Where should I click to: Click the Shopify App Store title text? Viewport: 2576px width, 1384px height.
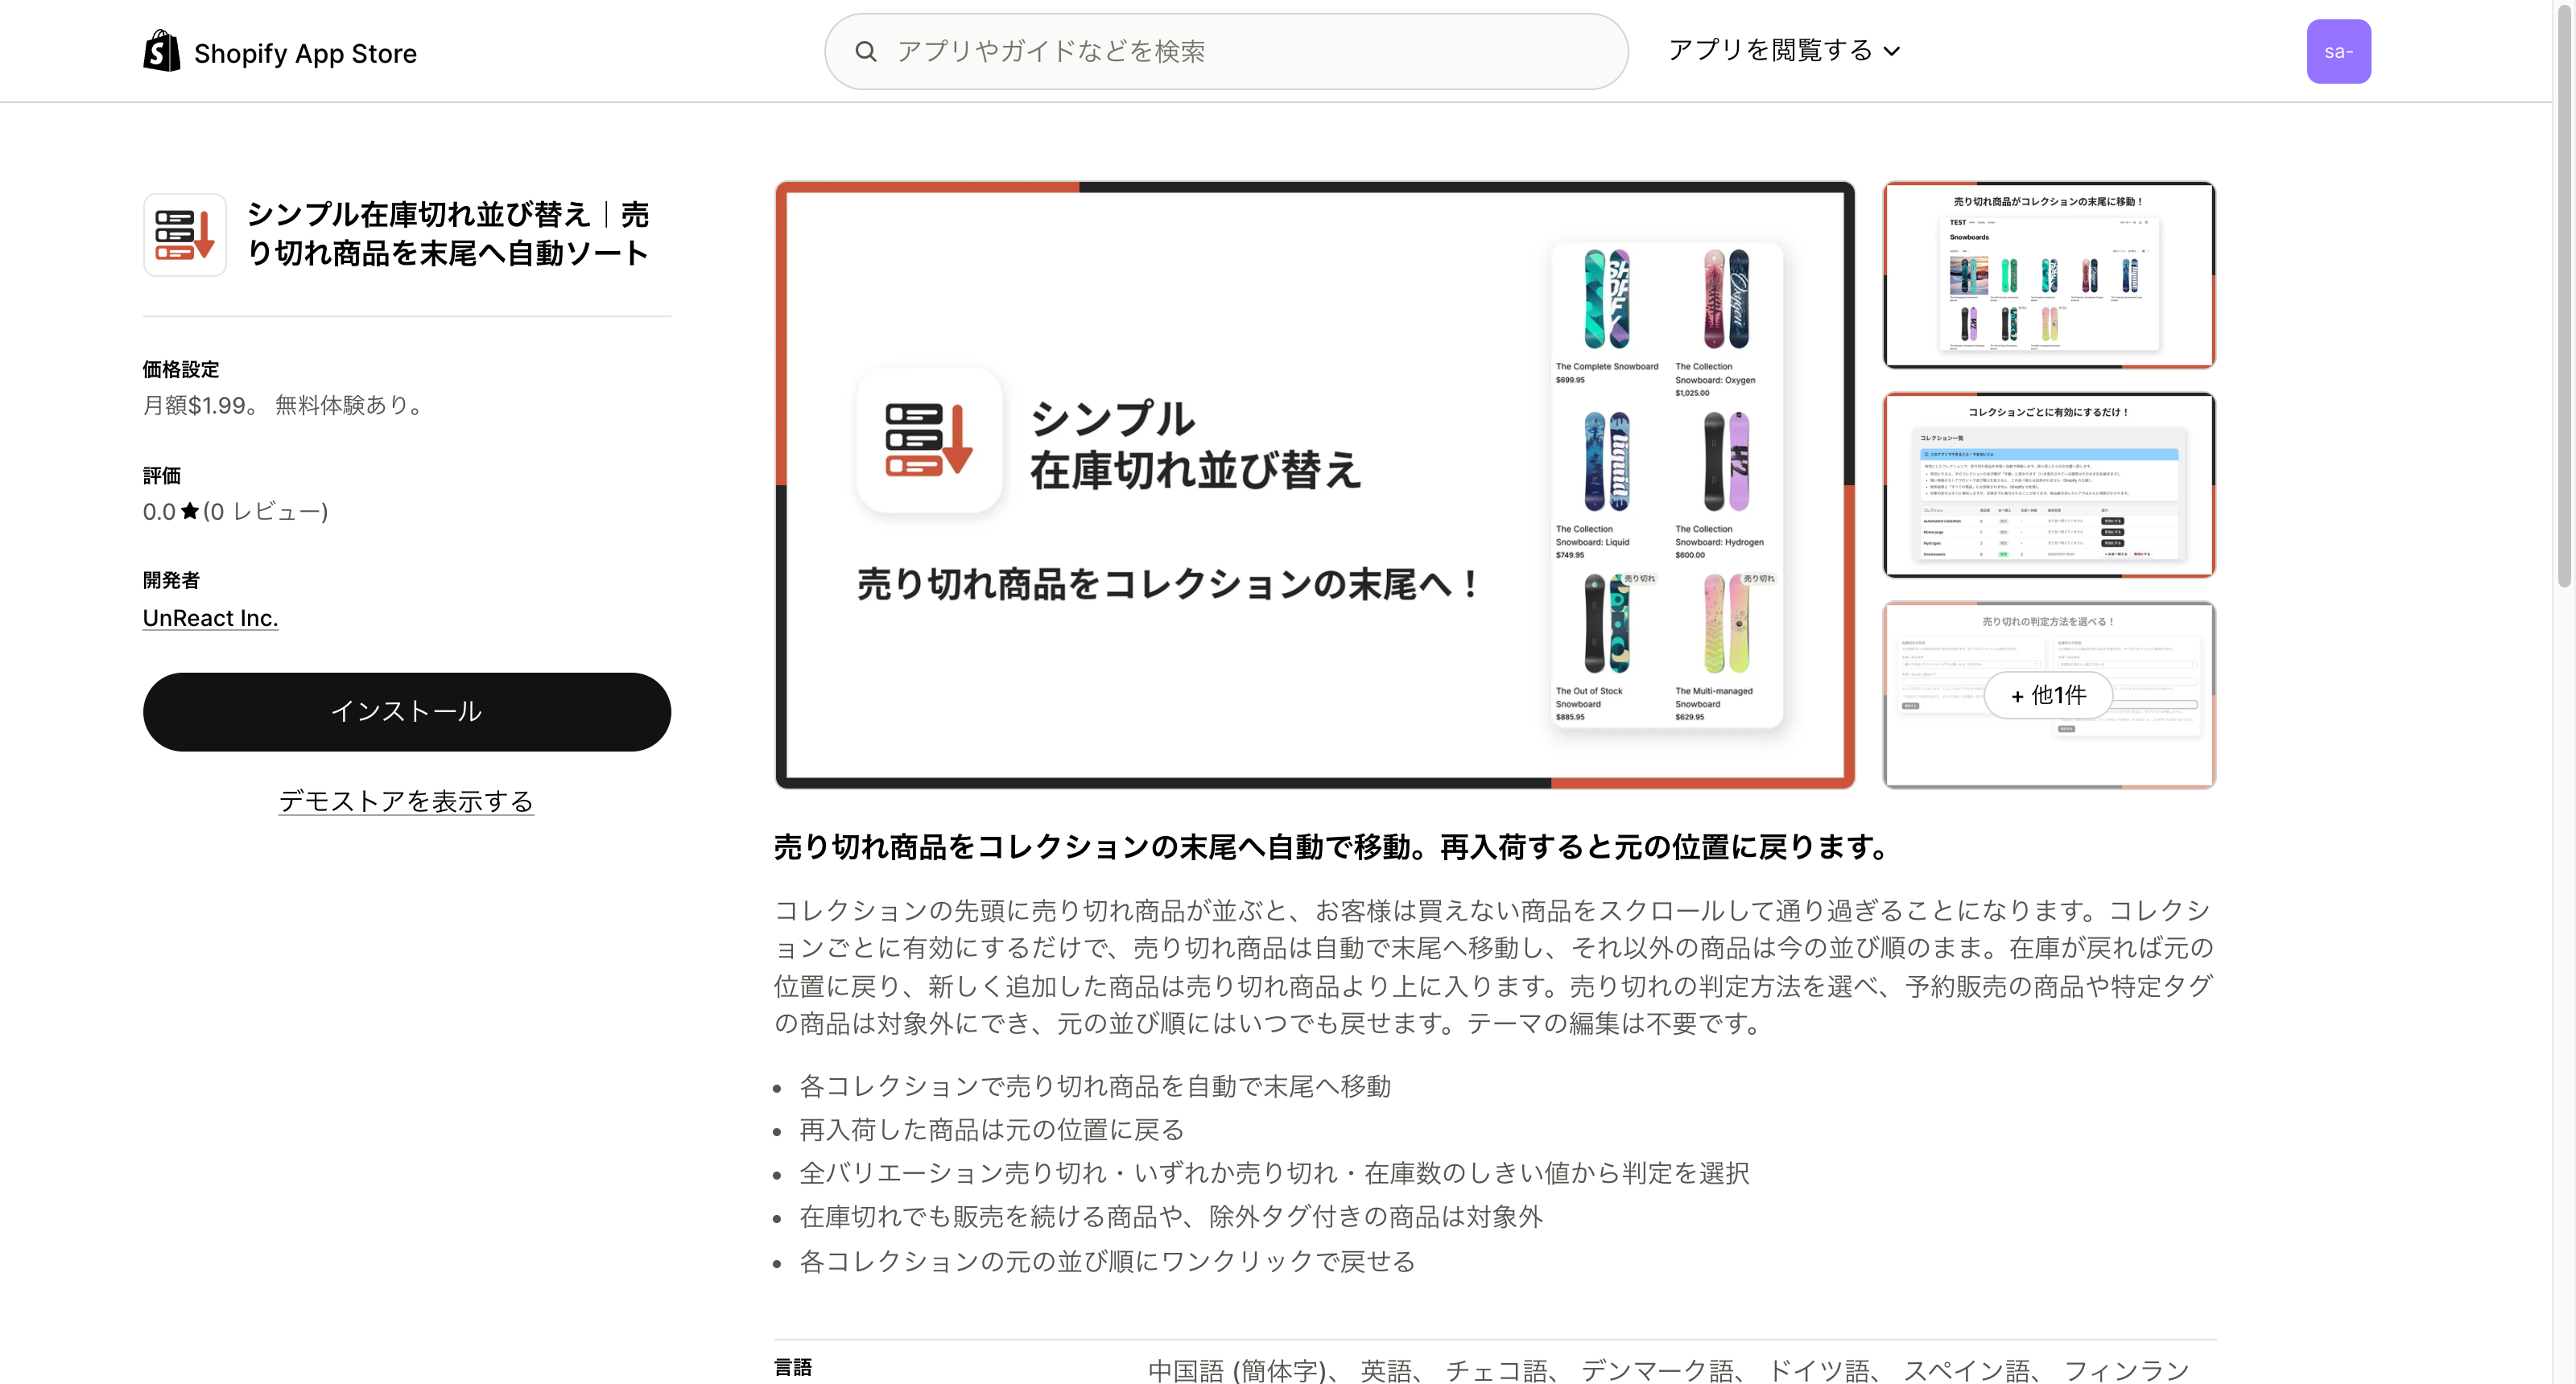coord(305,53)
